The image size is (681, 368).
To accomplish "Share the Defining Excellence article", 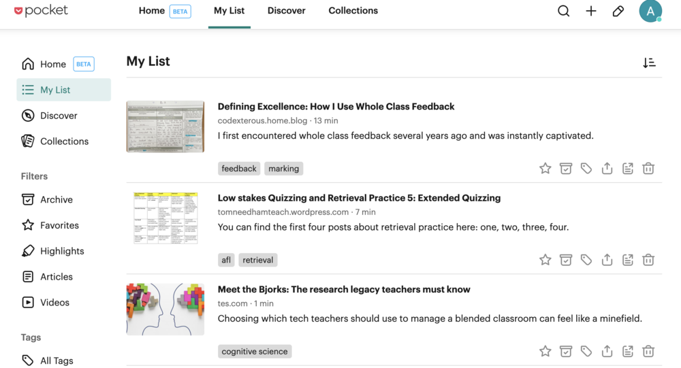I will (607, 169).
